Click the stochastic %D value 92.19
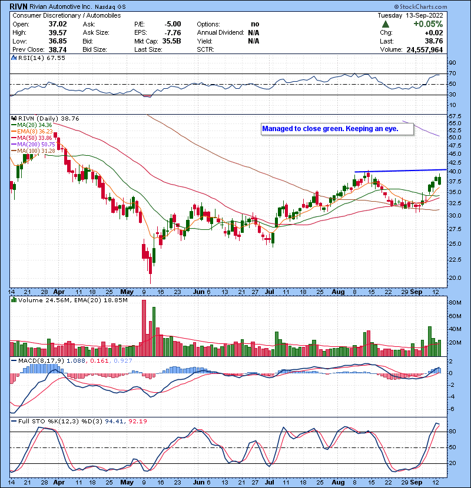Screen dimensions: 471x488 (x=137, y=422)
